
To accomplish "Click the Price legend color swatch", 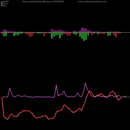I will (2, 5).
